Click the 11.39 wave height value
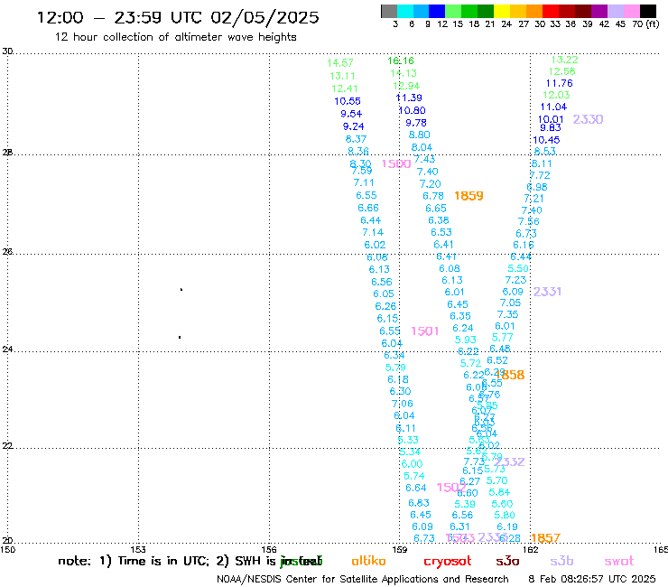The width and height of the screenshot is (668, 587). (409, 98)
